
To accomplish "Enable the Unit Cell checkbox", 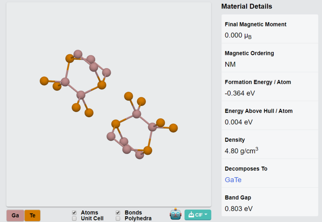I will coord(74,218).
